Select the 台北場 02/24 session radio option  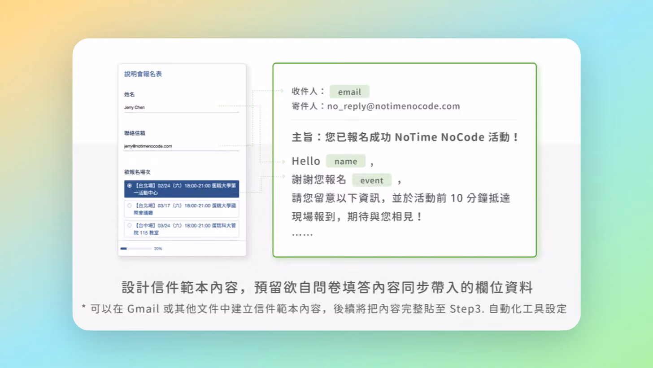click(x=182, y=189)
